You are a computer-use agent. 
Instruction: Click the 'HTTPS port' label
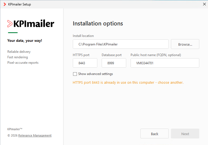click(81, 55)
